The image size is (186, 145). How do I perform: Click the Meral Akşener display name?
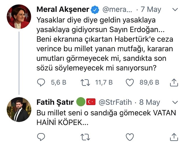[x=63, y=9]
